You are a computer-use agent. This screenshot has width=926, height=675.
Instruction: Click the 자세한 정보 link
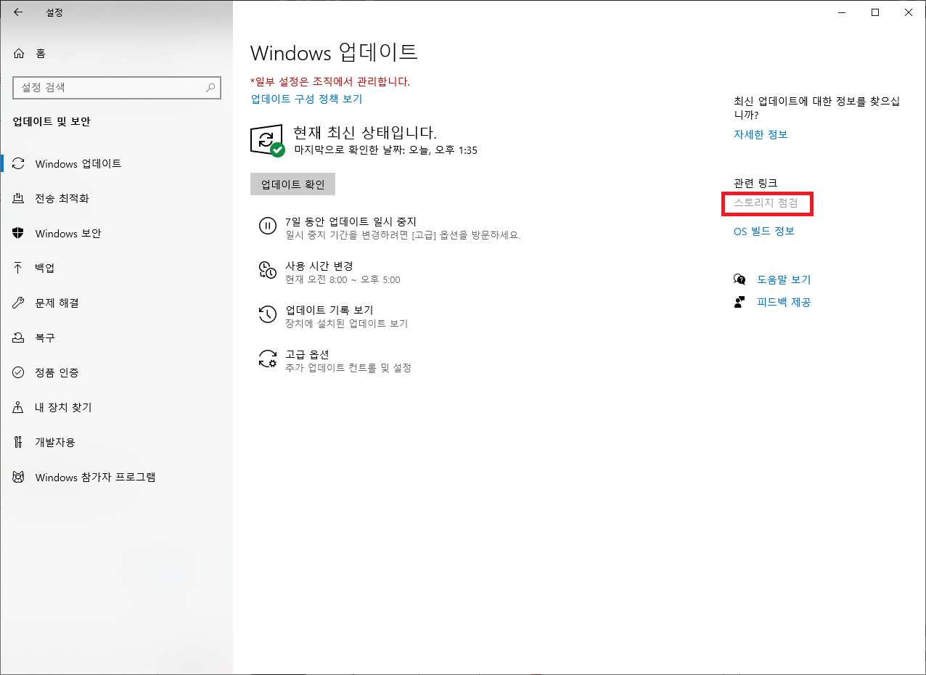761,134
